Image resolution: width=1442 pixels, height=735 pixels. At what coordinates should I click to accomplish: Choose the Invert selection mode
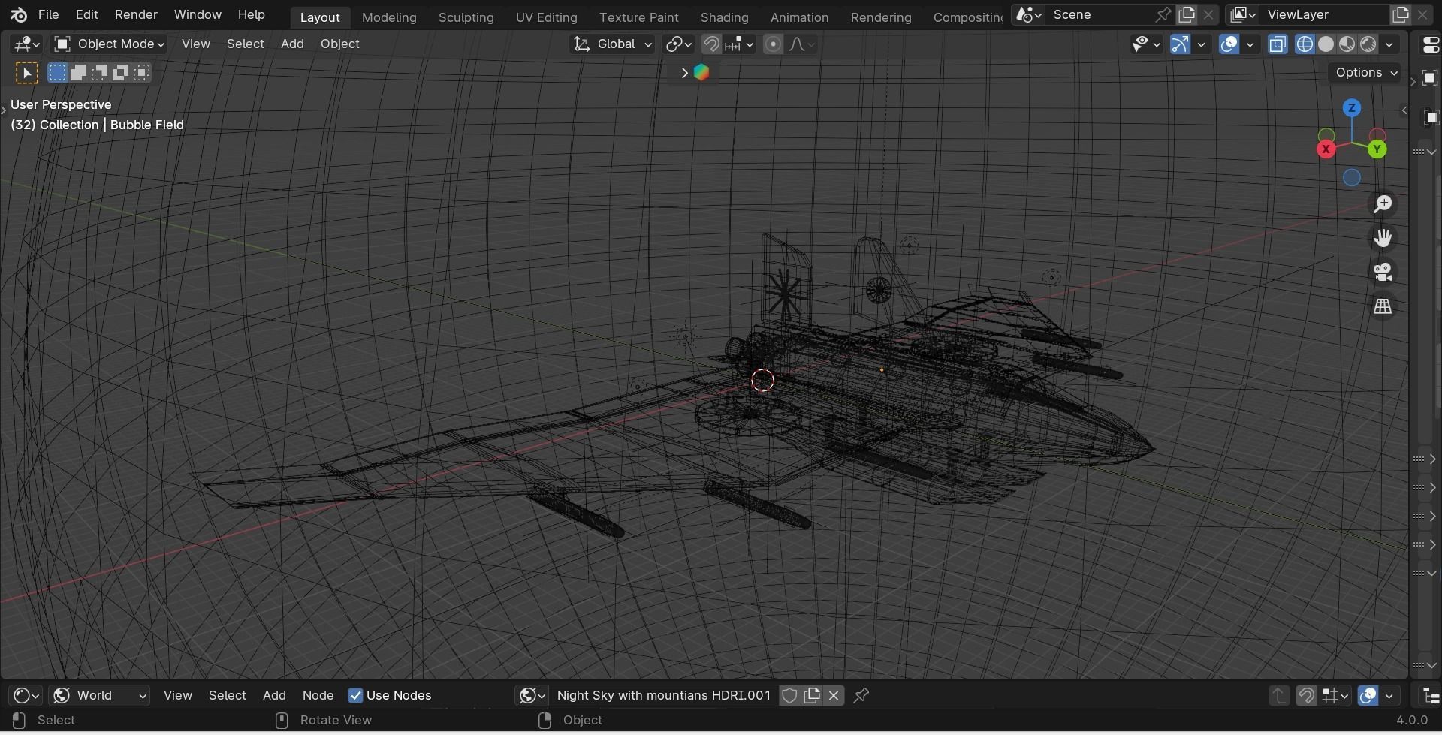coord(120,72)
